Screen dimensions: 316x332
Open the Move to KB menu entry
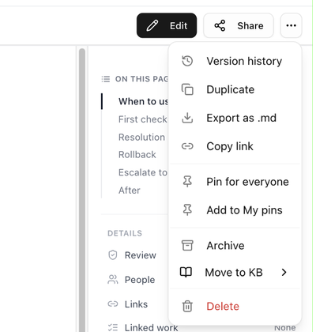235,272
